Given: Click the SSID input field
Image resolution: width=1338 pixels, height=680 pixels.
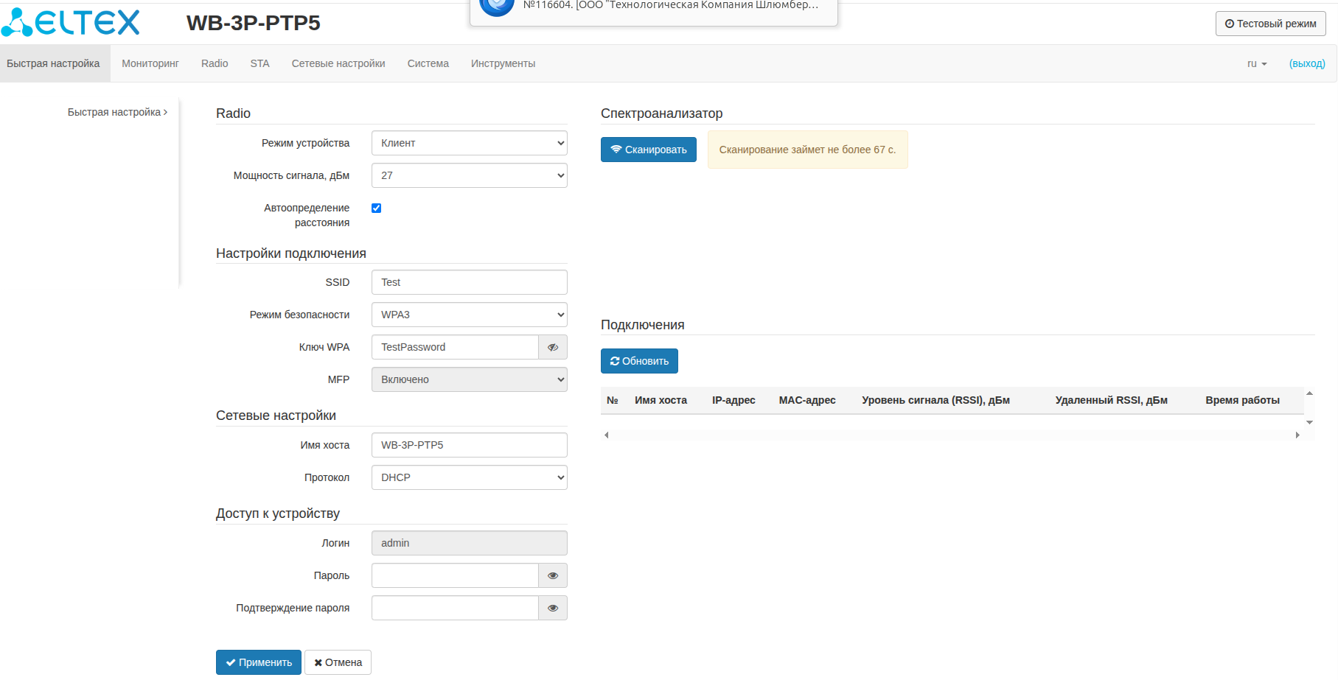Looking at the screenshot, I should (x=469, y=282).
